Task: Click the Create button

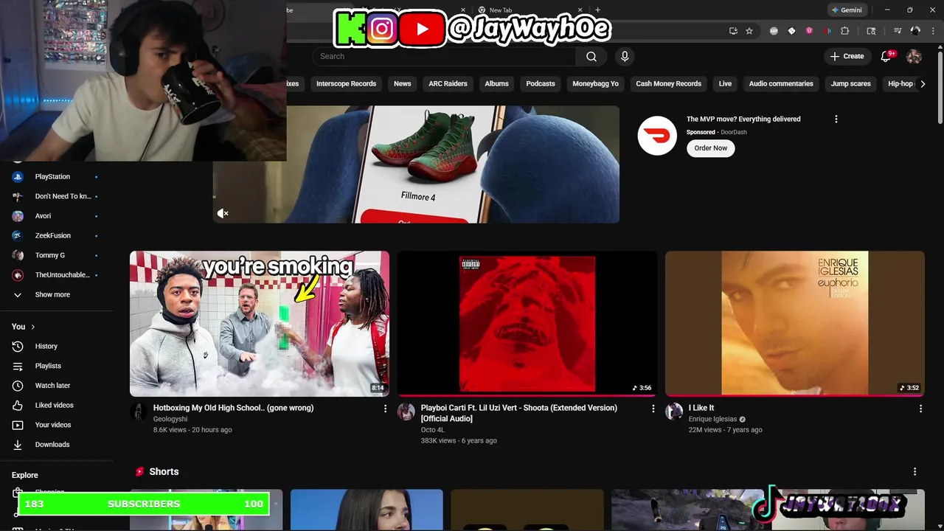Action: [847, 56]
